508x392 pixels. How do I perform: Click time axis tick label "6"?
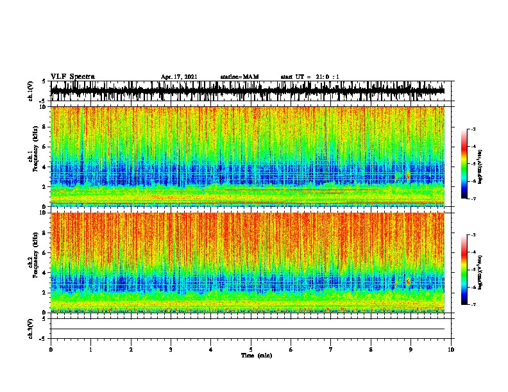pos(291,350)
